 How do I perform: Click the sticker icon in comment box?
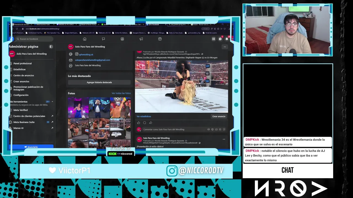(224, 129)
